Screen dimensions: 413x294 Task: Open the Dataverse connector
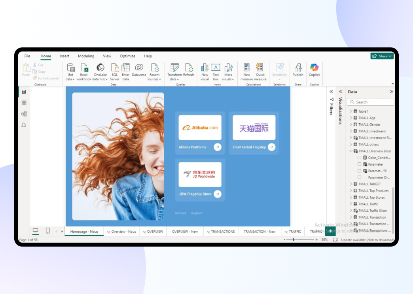point(139,70)
